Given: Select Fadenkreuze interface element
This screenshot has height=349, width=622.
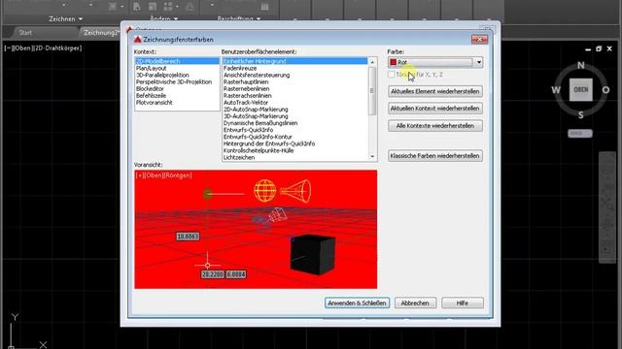Looking at the screenshot, I should click(240, 68).
